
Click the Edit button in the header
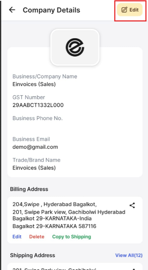click(x=130, y=10)
